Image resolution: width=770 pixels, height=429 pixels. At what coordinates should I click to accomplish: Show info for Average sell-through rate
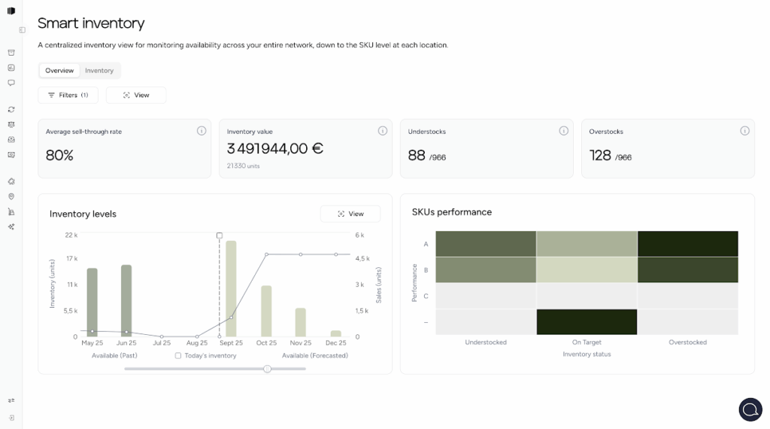click(x=202, y=131)
